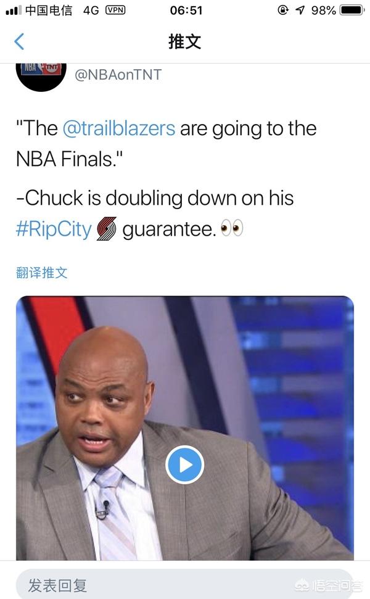Tap the eyes emoji after guarantee
Viewport: 370px width, 599px height.
point(232,228)
